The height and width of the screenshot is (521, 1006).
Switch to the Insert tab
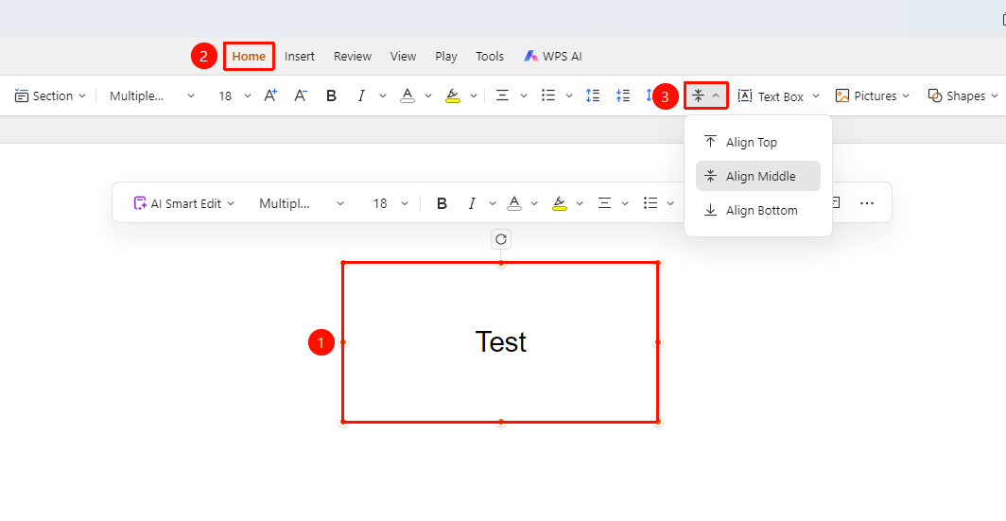point(300,56)
